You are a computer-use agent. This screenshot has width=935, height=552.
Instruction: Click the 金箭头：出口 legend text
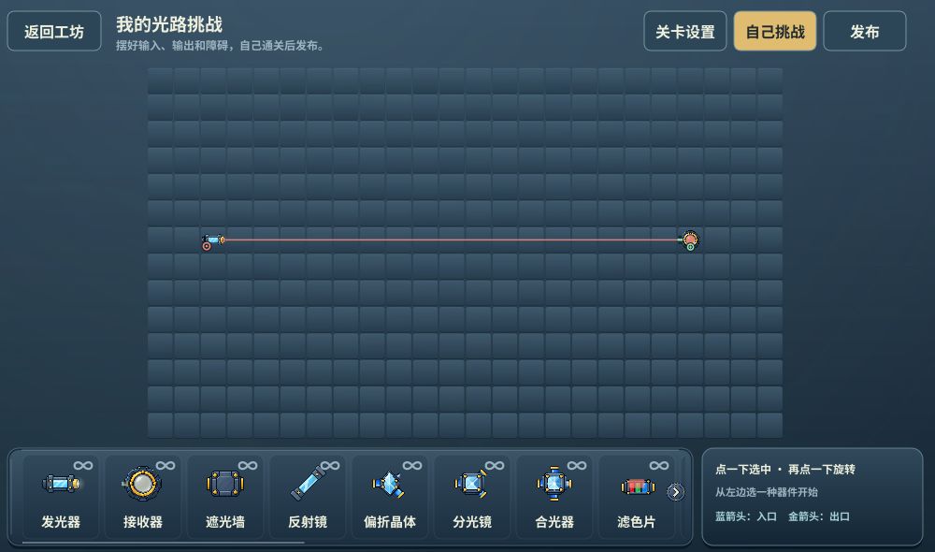819,516
